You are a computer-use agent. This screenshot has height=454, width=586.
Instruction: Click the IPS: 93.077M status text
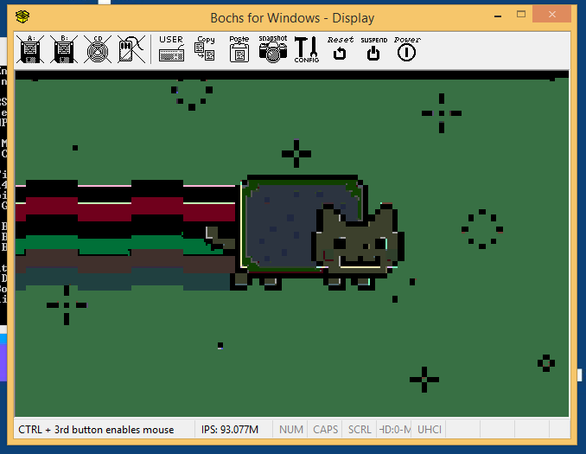pyautogui.click(x=230, y=429)
